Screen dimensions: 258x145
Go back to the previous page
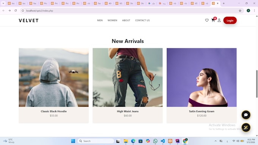(x=4, y=11)
